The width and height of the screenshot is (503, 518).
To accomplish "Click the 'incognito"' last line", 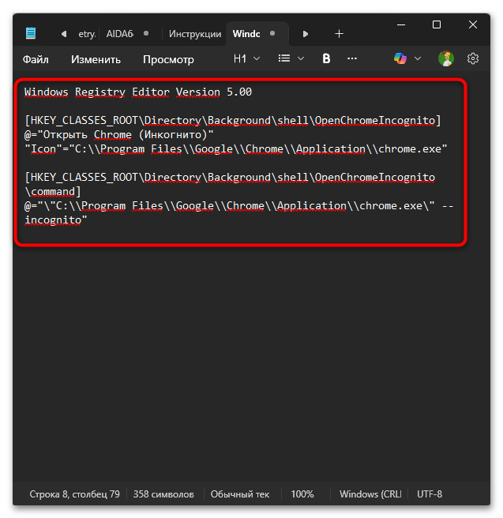I will (55, 220).
